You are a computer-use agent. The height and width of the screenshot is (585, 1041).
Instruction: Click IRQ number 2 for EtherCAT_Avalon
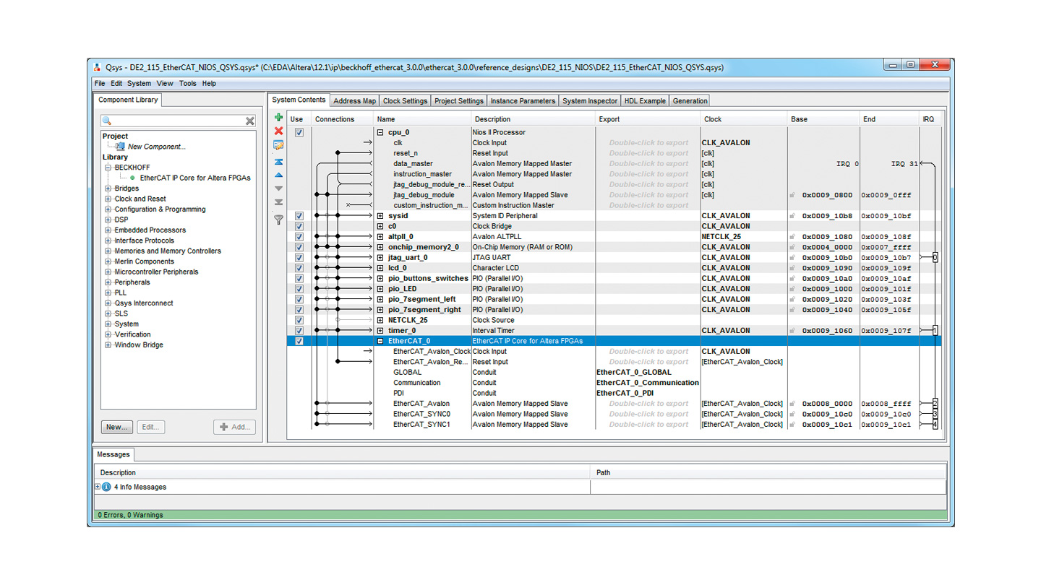[935, 404]
